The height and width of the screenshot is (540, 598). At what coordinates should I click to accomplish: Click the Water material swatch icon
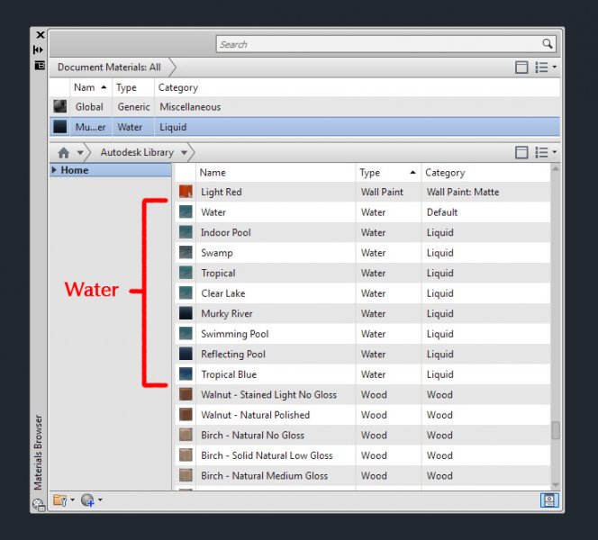186,211
